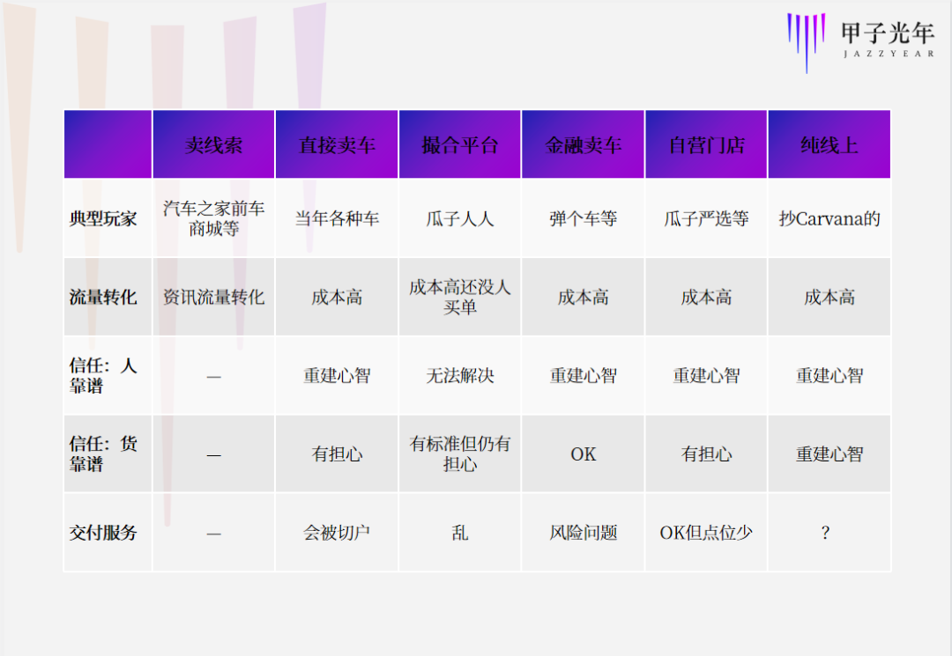Screen dimensions: 952x656
Task: Select the 撮合平台 header cell
Action: [459, 144]
